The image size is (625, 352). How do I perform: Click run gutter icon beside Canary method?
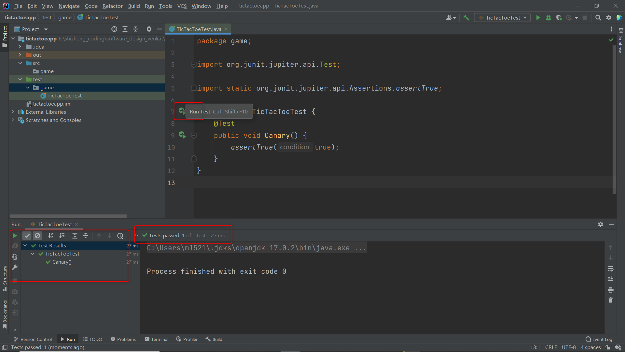(182, 135)
